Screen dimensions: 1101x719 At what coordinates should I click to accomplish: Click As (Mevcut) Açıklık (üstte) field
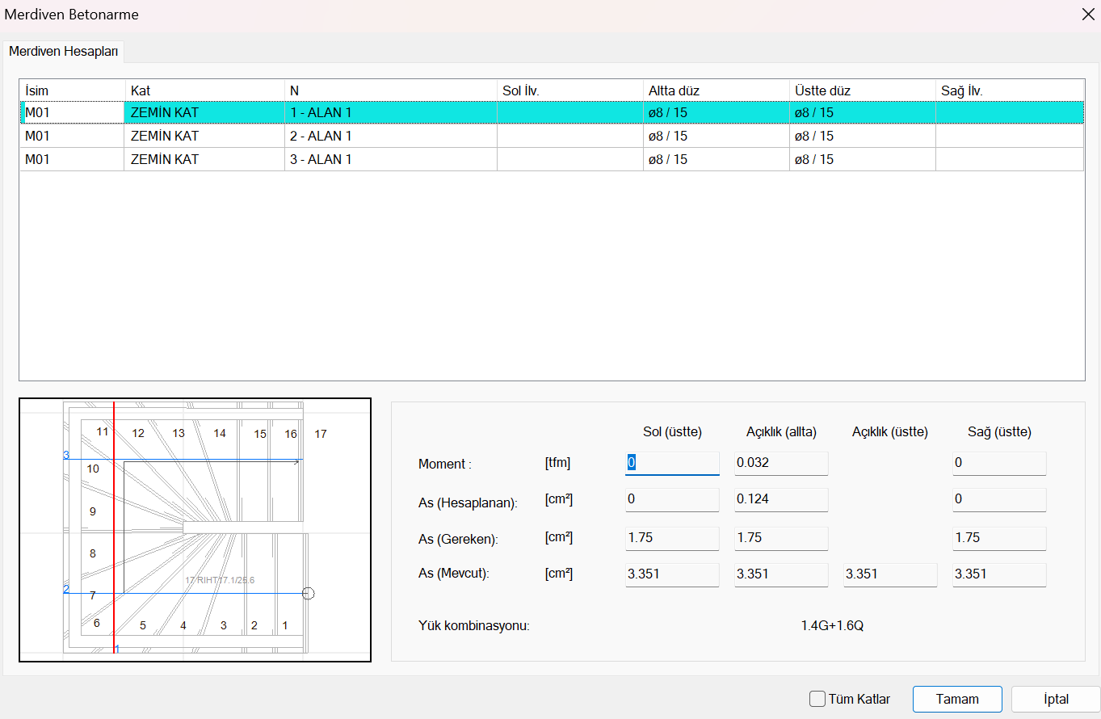click(890, 574)
